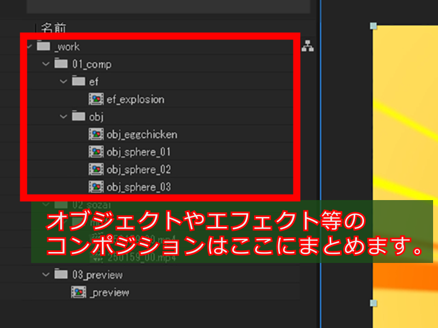438x328 pixels.
Task: Click the _preview composition icon
Action: pyautogui.click(x=78, y=292)
